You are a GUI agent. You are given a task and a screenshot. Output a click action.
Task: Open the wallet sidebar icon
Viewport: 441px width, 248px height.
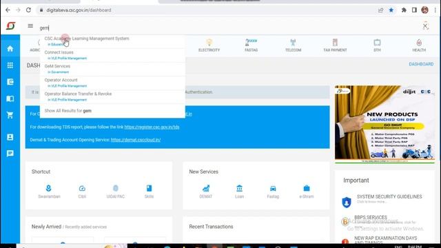[x=10, y=82]
